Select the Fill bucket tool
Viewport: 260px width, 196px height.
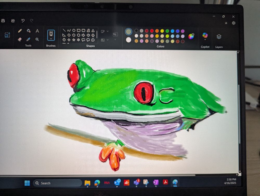[29, 31]
